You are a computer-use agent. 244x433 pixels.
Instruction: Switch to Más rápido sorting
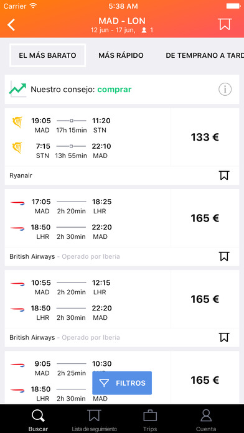pyautogui.click(x=121, y=55)
